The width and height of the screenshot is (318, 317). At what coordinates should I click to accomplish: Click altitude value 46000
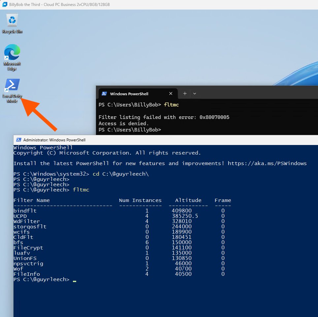click(x=183, y=263)
